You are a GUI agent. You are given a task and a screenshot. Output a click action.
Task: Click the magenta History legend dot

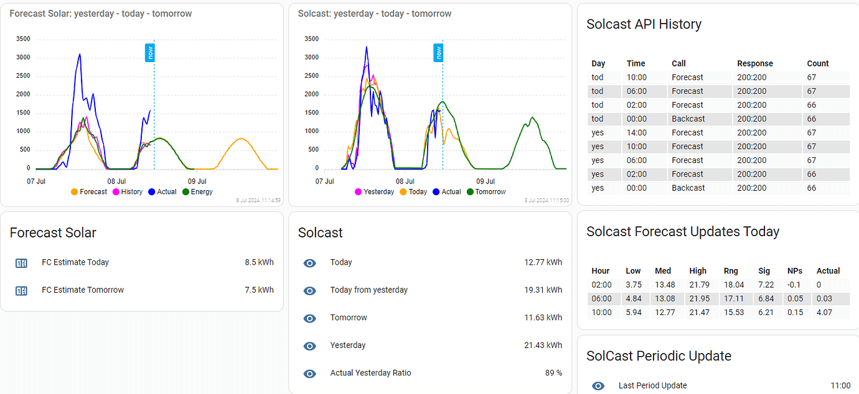pyautogui.click(x=116, y=191)
